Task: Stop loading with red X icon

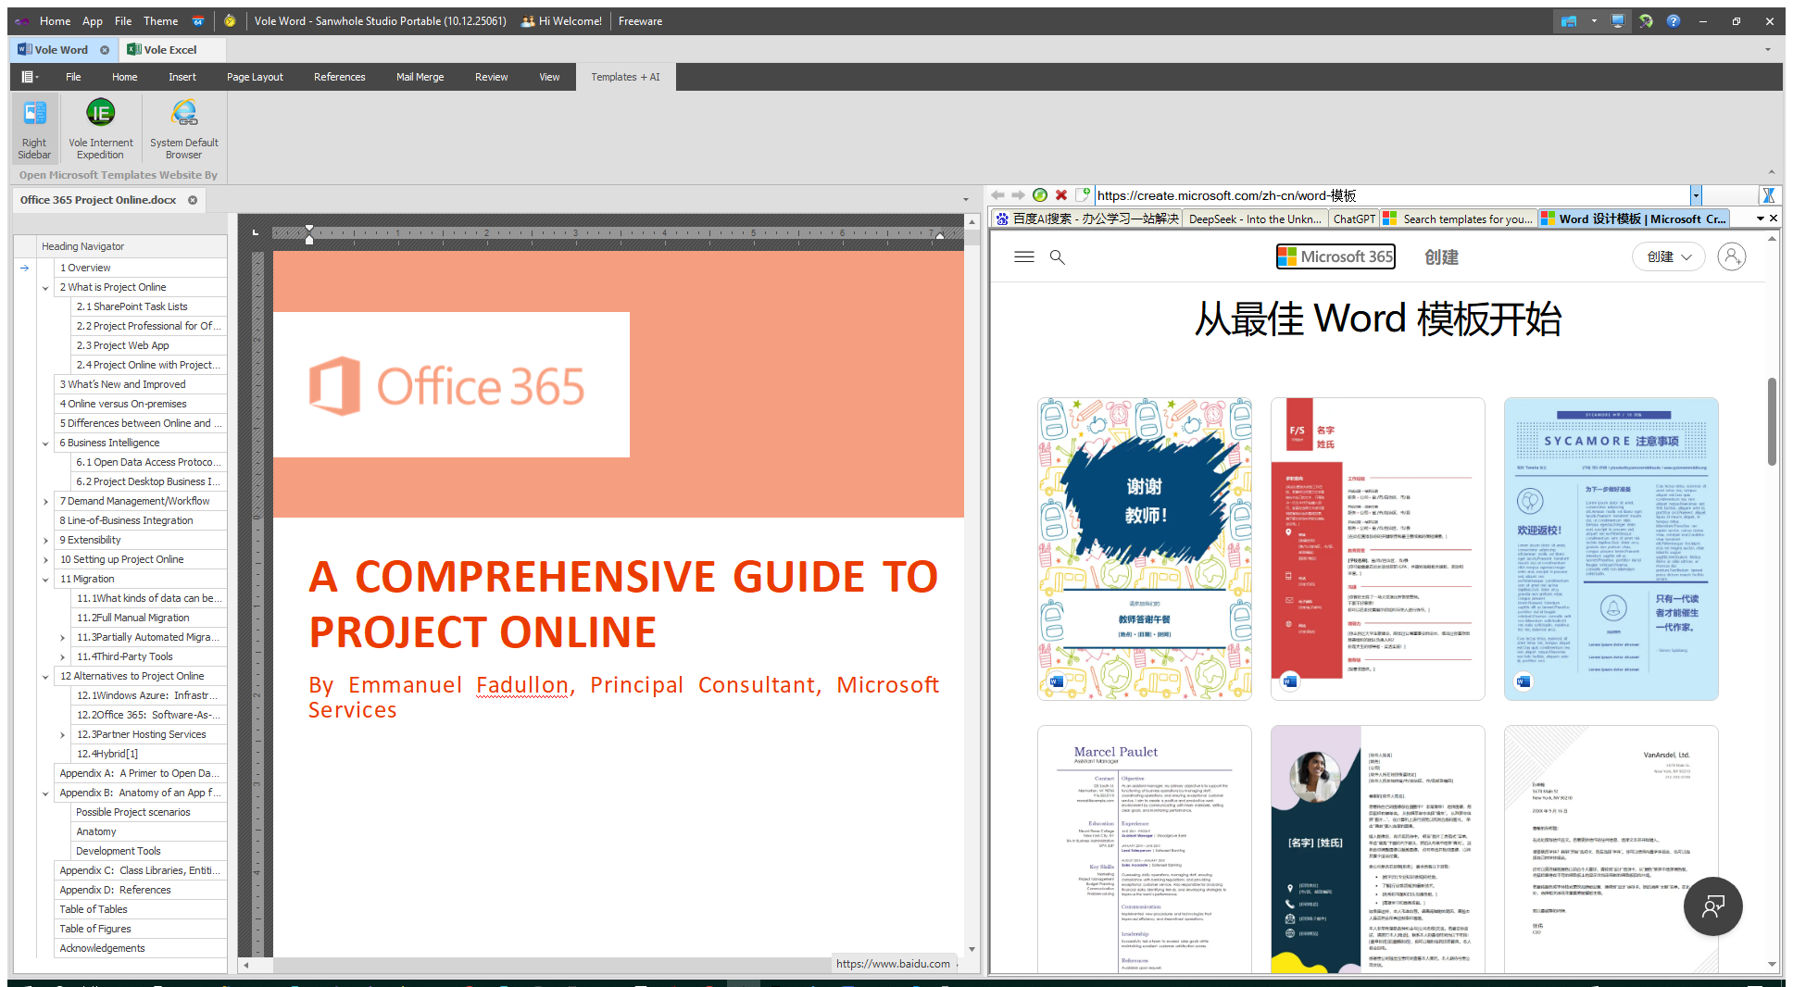Action: (1061, 195)
